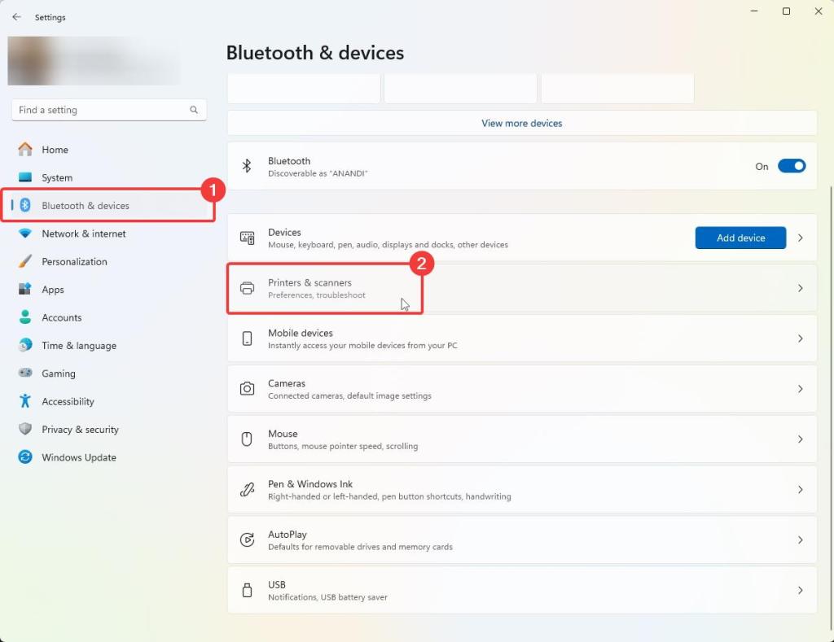Select Bluetooth & devices entry
This screenshot has height=642, width=834.
click(x=108, y=205)
